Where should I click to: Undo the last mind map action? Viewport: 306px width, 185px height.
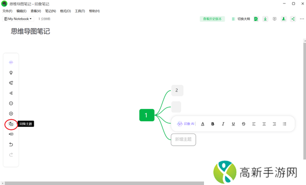point(11,144)
